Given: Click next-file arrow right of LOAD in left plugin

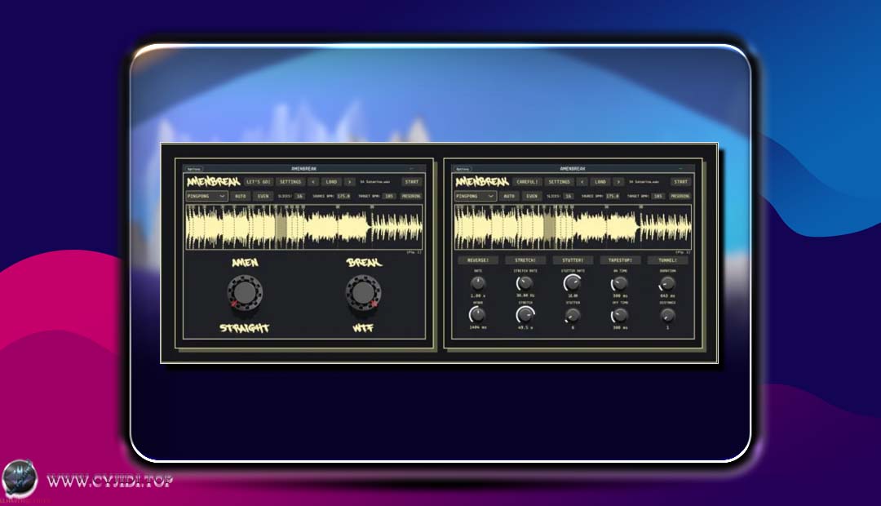Looking at the screenshot, I should coord(350,182).
